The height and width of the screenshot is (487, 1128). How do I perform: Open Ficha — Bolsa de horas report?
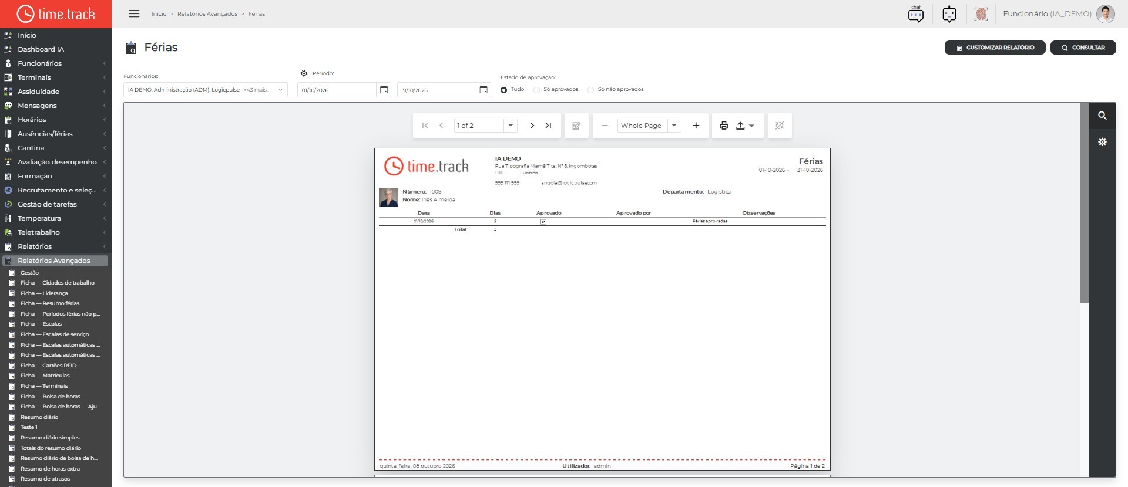pos(51,397)
